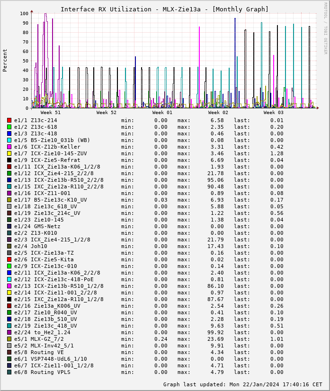
Task: Click the Week 03 x-axis label
Action: [274, 113]
